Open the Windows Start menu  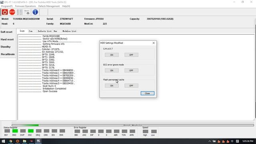(x=3, y=141)
